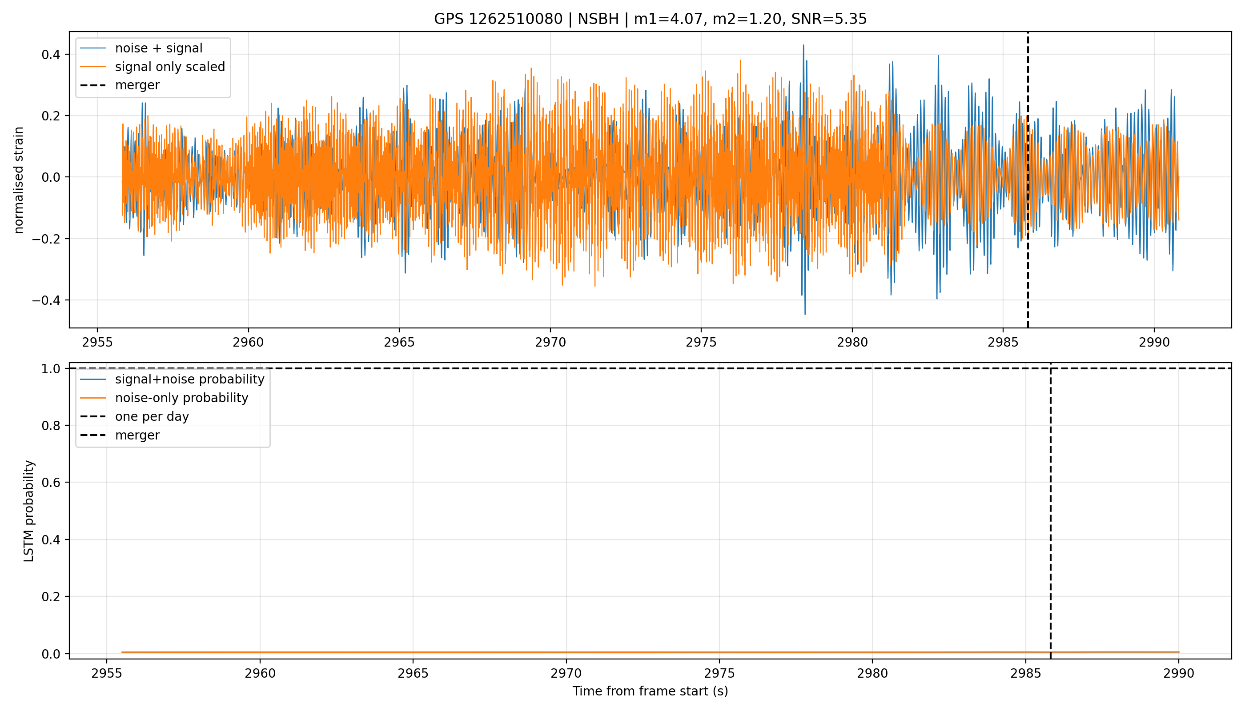The image size is (1245, 711).
Task: Click the 2970 tick on the top plot's x-axis
Action: click(x=550, y=342)
